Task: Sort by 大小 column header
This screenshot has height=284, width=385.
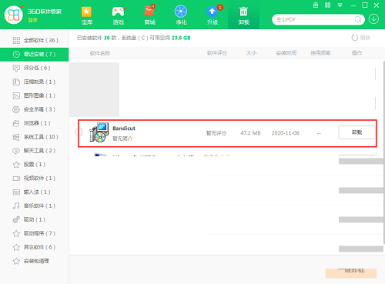Action: tap(251, 53)
